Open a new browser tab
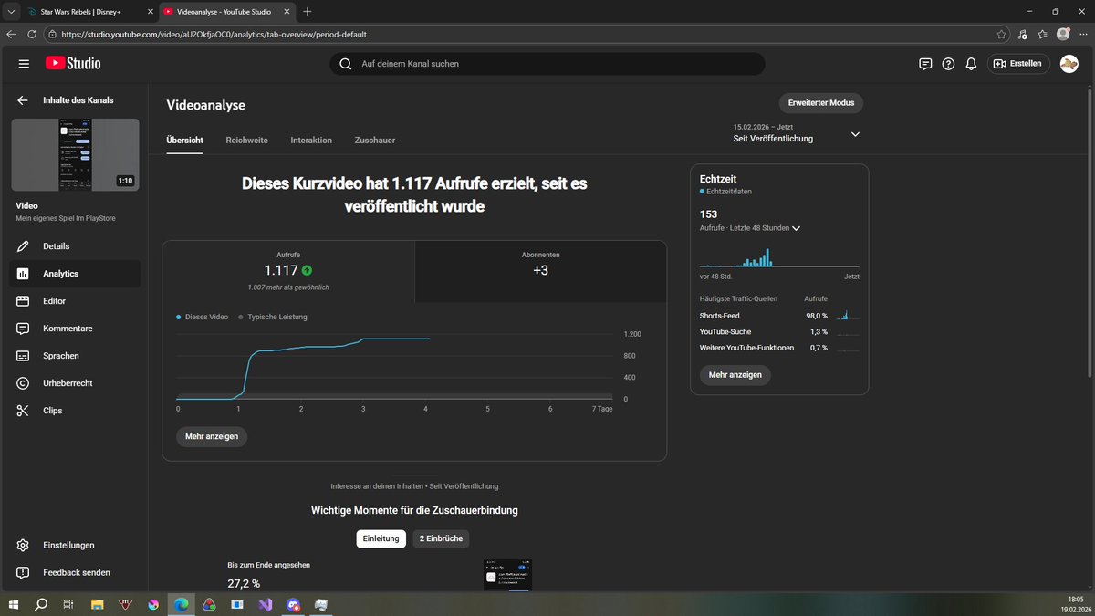 (x=307, y=12)
